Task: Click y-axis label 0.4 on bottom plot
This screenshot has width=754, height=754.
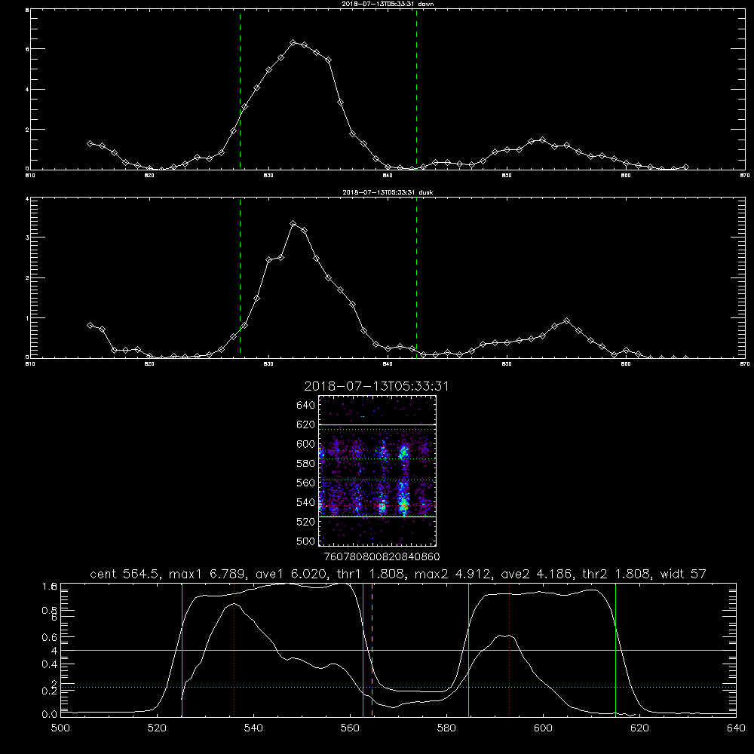Action: point(50,664)
